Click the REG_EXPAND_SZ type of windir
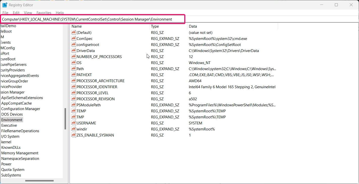 click(165, 129)
